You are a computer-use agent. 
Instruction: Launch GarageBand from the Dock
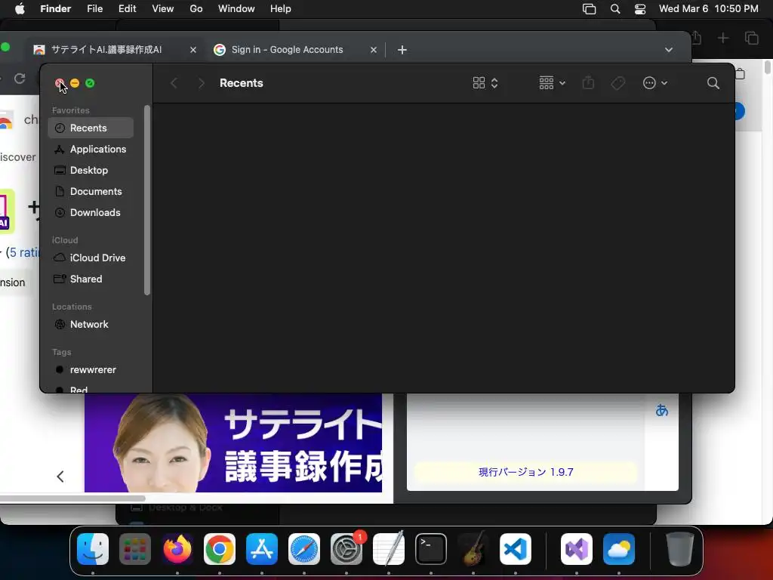(x=473, y=549)
